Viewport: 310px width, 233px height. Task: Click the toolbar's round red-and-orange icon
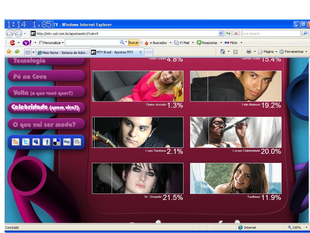[12, 42]
